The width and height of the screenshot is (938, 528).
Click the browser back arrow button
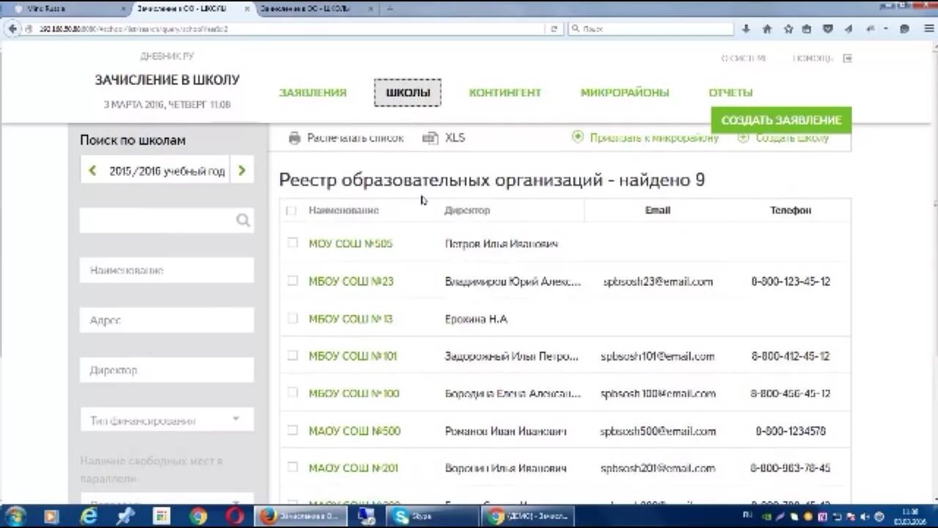click(x=12, y=29)
